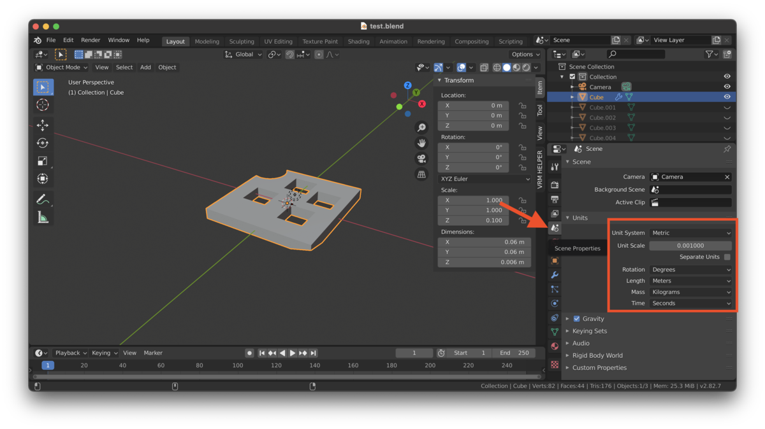The image size is (765, 429).
Task: Open the Object Data green triangle tab
Action: tap(555, 332)
